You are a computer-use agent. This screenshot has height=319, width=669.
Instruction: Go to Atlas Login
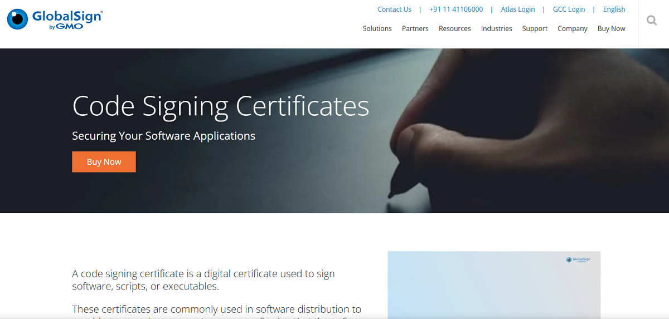click(517, 9)
